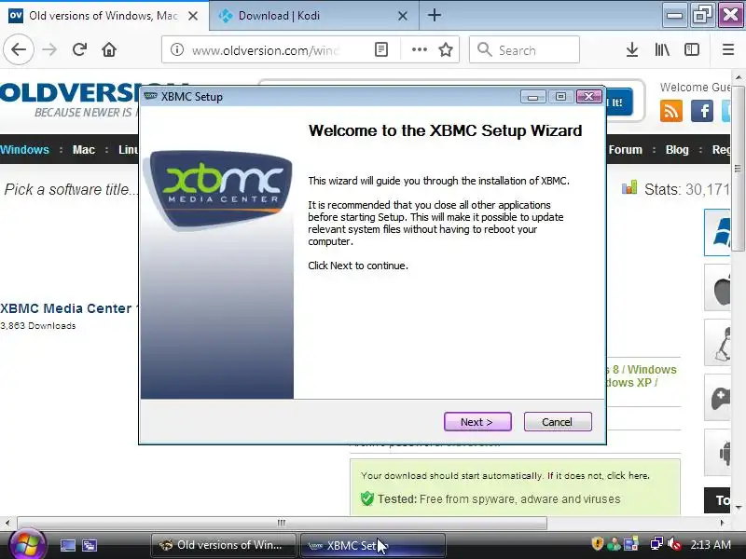
Task: Go back with the Firefox back arrow
Action: [19, 49]
